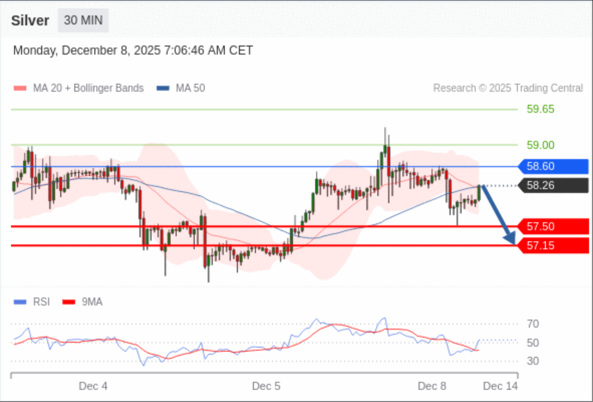Click the red 57.15 support price tag
The image size is (593, 402).
[553, 246]
